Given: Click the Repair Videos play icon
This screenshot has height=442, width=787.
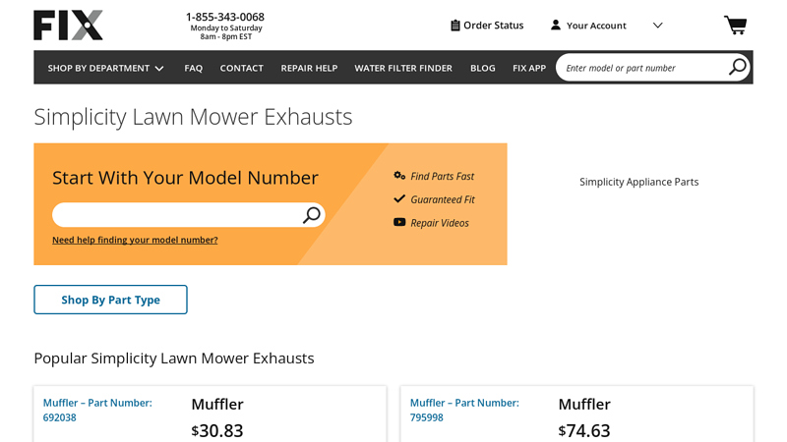Looking at the screenshot, I should [399, 222].
